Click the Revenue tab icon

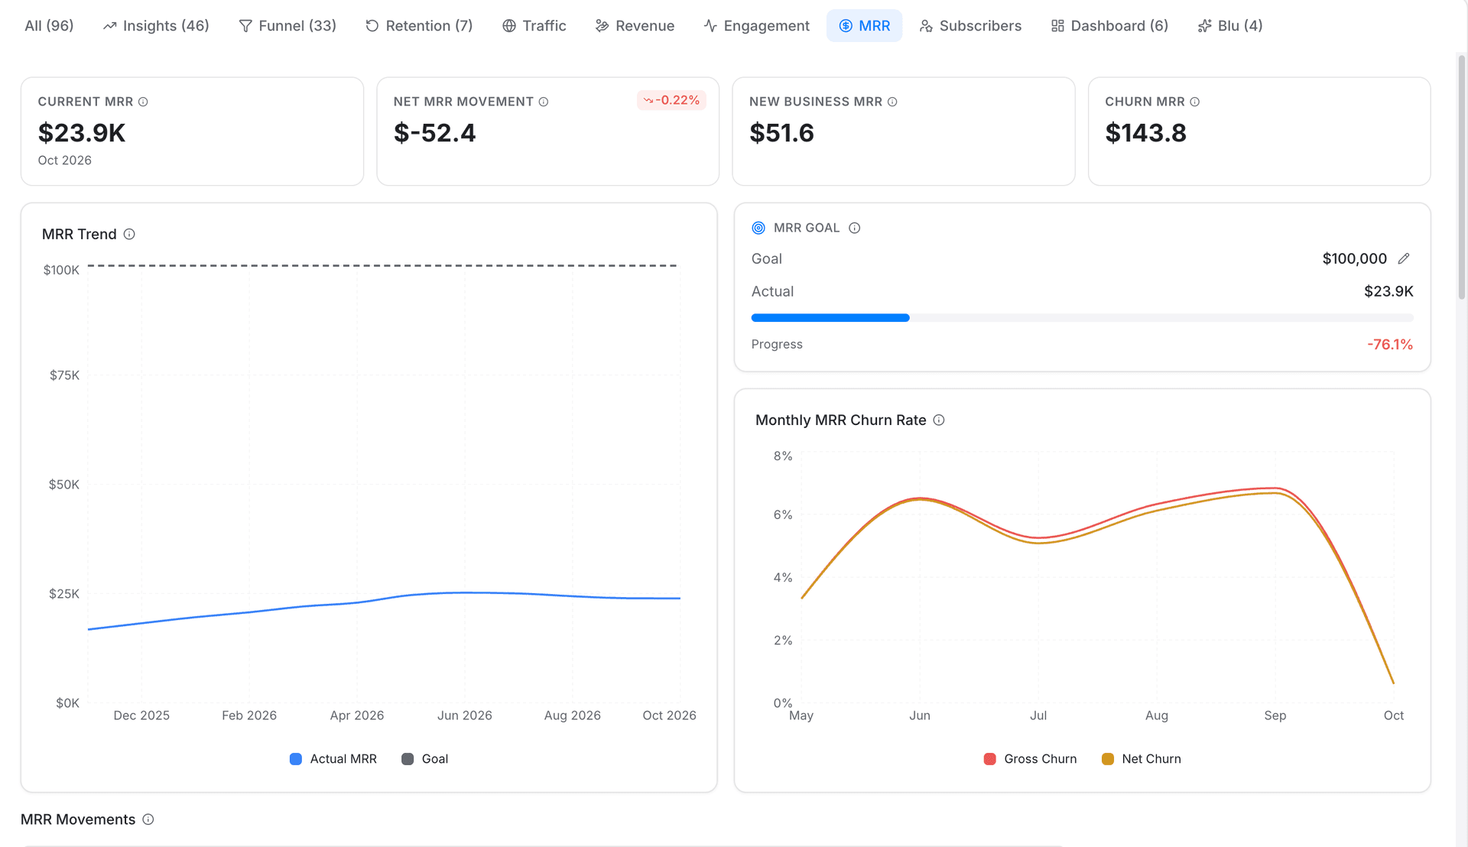click(602, 26)
